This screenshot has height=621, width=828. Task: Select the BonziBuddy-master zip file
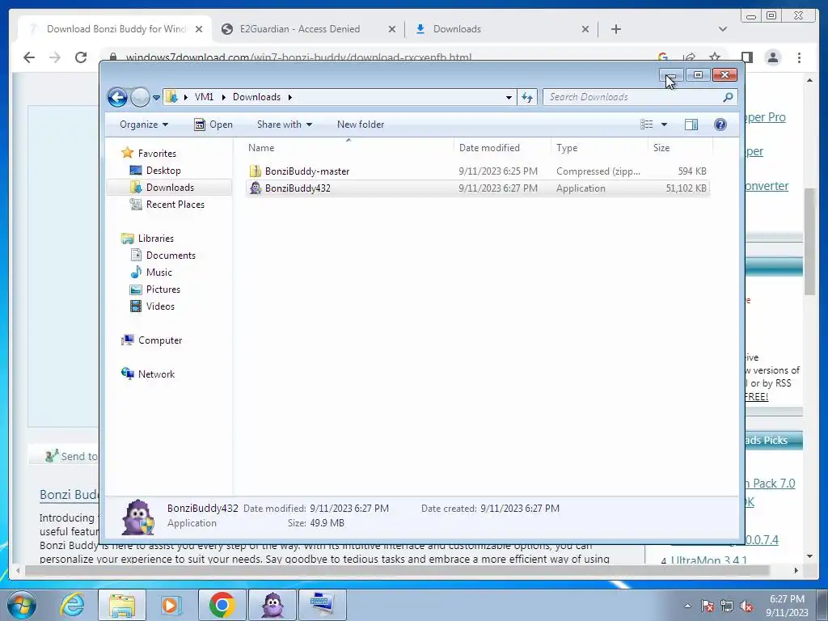[x=477, y=171]
